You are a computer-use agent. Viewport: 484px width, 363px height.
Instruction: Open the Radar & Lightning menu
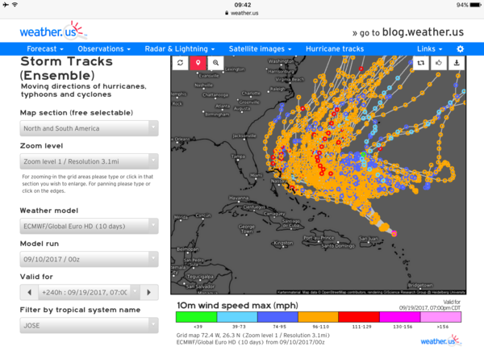(180, 48)
